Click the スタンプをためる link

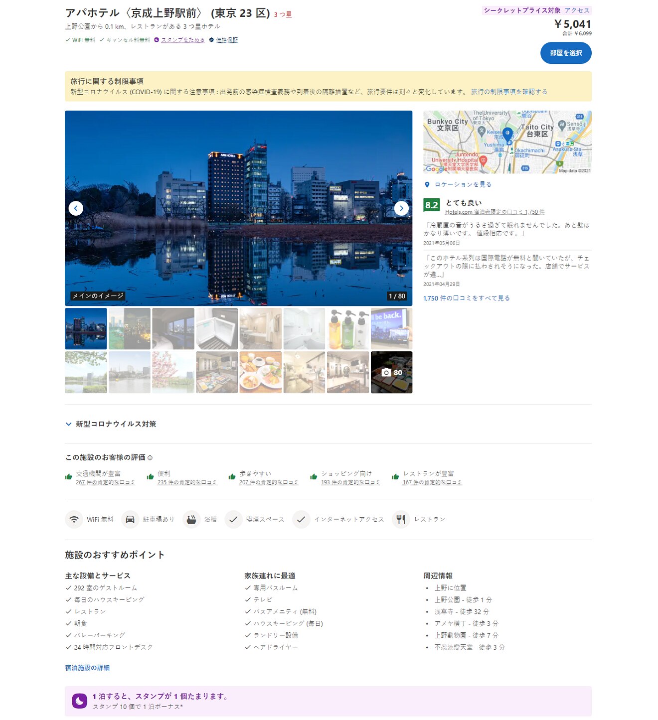tap(183, 40)
